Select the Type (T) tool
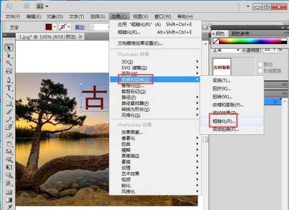The width and height of the screenshot is (289, 210). click(x=9, y=88)
